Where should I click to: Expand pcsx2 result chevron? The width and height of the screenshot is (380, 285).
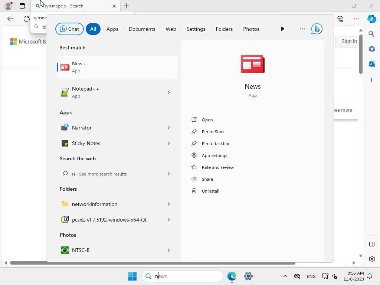click(x=169, y=220)
